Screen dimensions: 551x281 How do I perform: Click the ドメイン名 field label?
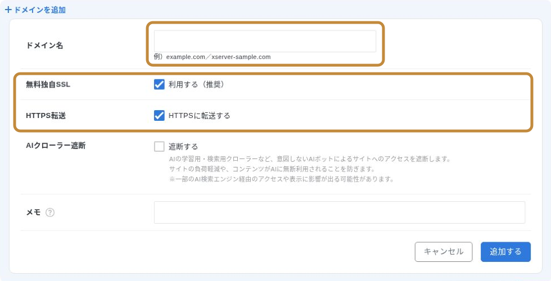[x=44, y=46]
